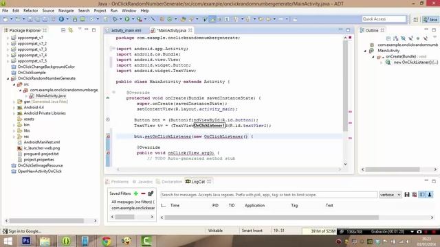
Task: Open Outline view menu triangle
Action: point(434,37)
